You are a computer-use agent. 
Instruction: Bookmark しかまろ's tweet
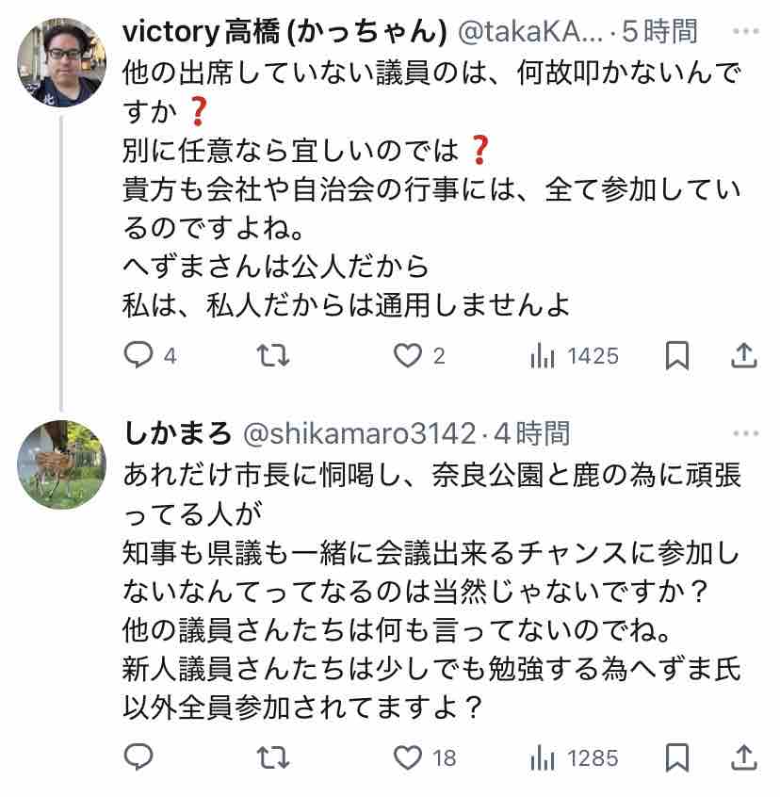click(x=677, y=756)
